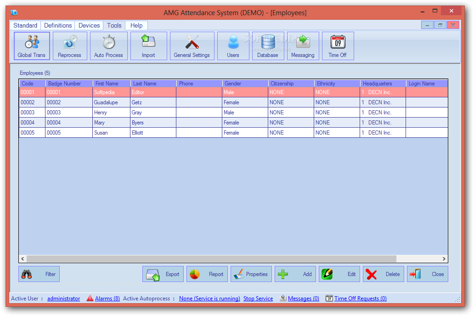Screen dimensions: 474x316
Task: Switch to the Devices tab
Action: pos(89,25)
